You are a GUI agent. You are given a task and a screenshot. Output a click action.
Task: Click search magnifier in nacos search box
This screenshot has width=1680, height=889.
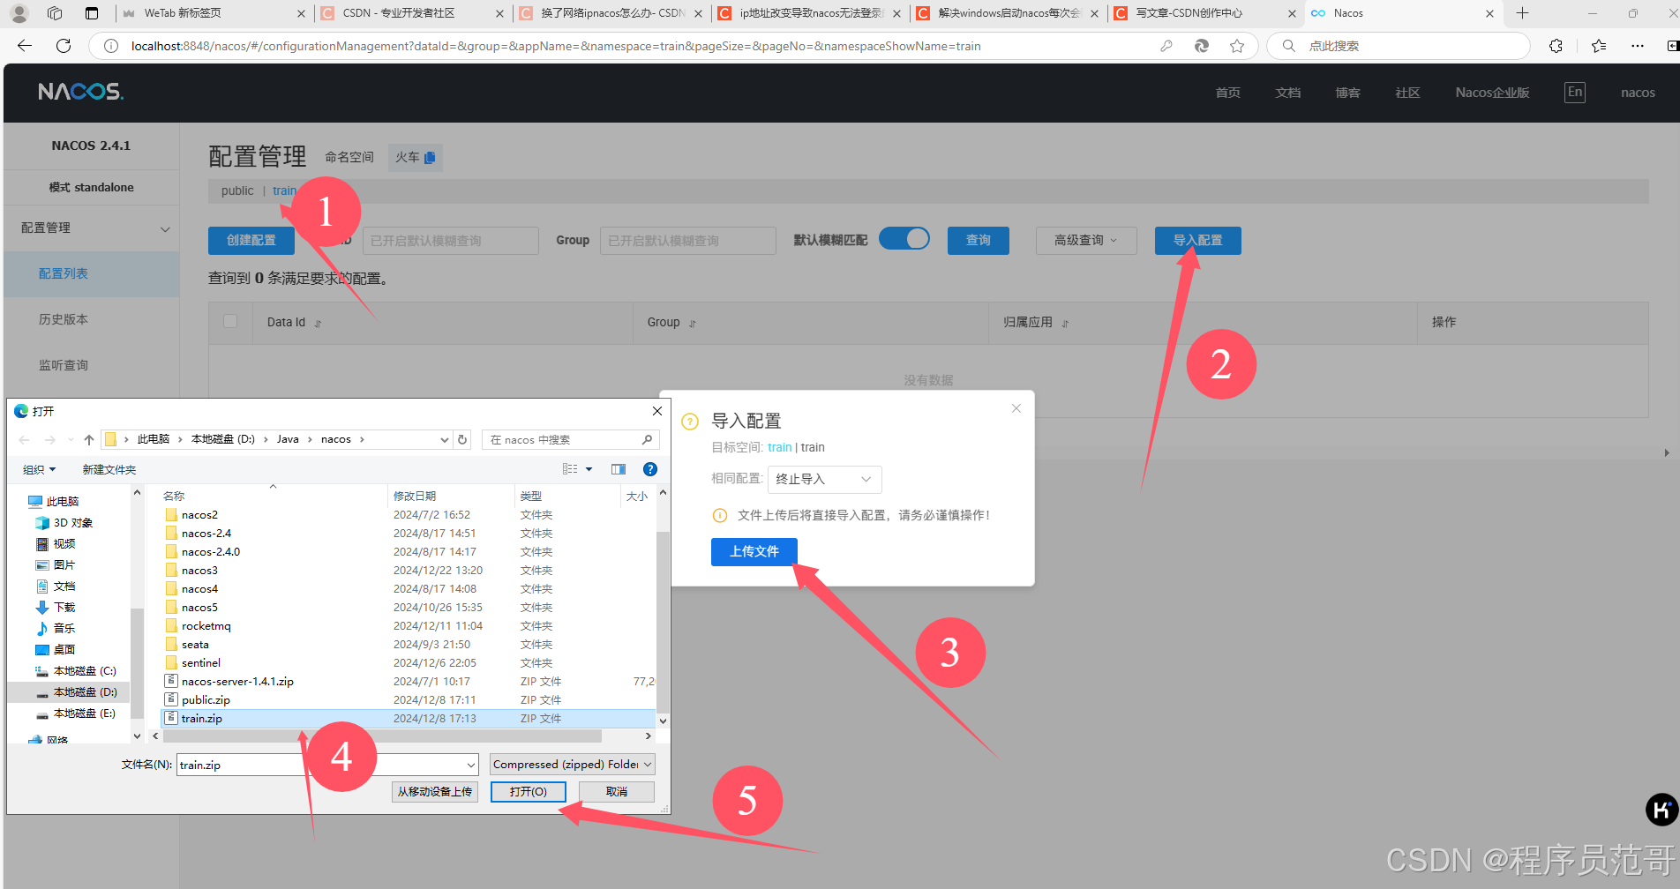(x=647, y=439)
